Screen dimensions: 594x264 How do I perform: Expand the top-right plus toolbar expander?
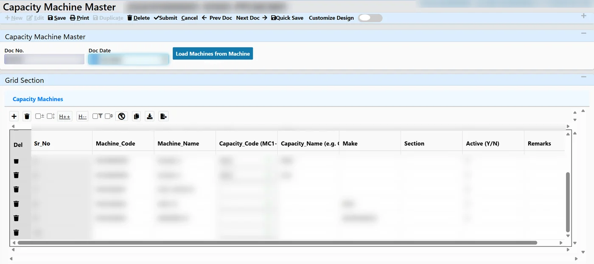point(583,16)
